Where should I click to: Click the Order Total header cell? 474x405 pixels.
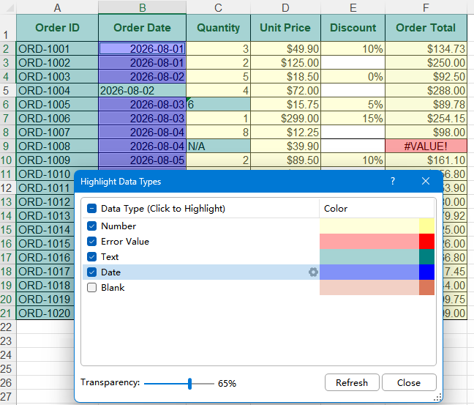(x=426, y=28)
